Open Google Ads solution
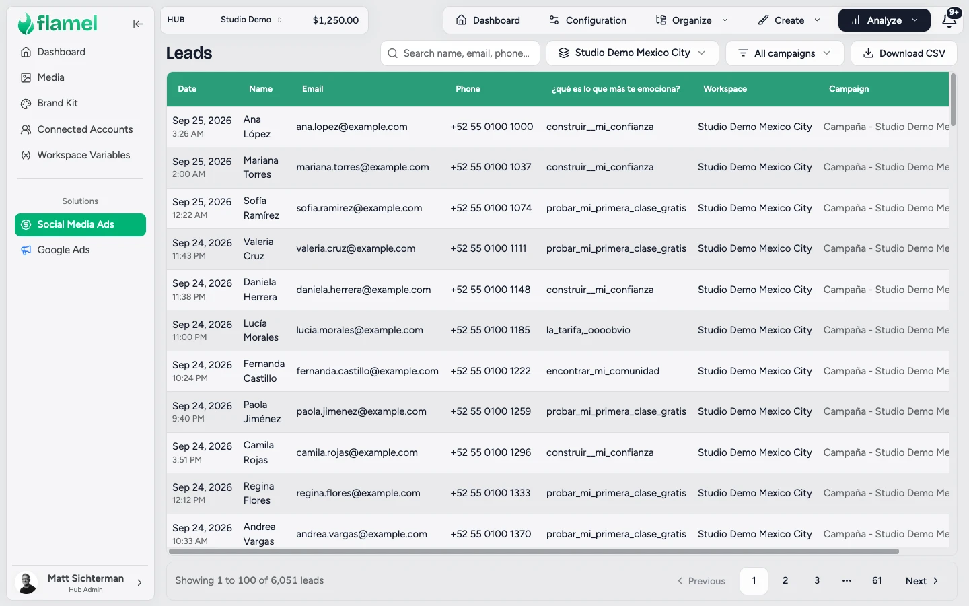Screen dimensions: 969x606 tap(80, 250)
